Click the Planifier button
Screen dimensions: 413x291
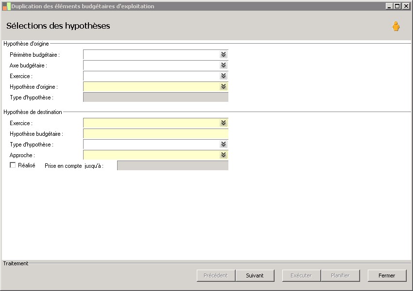tap(340, 275)
